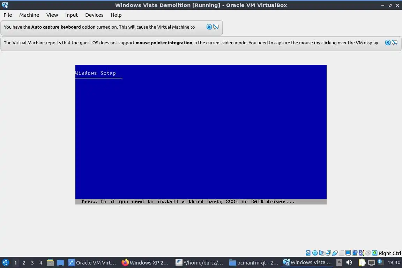Open the removable media eject tray icon
The image size is (402, 268).
[x=339, y=262]
